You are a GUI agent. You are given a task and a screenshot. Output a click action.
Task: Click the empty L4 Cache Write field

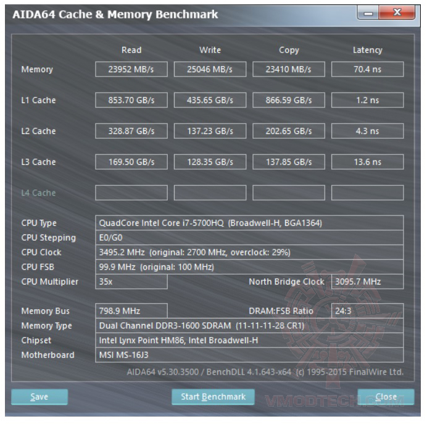click(210, 193)
